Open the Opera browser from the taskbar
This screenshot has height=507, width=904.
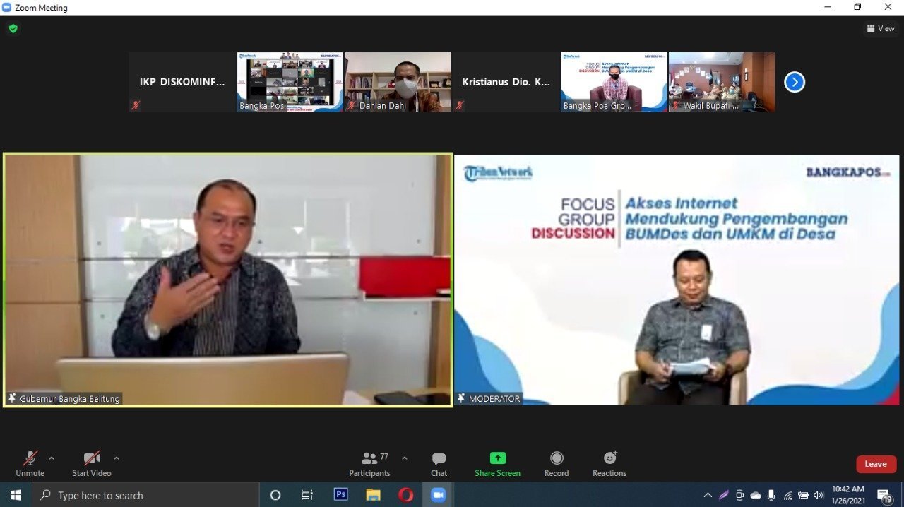pos(405,495)
